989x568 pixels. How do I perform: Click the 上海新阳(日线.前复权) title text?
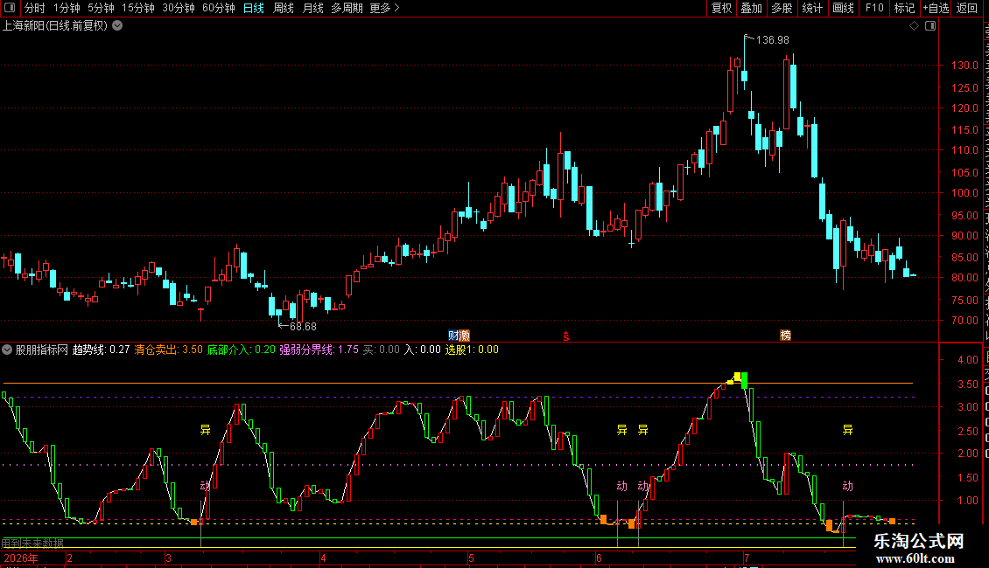coord(55,26)
